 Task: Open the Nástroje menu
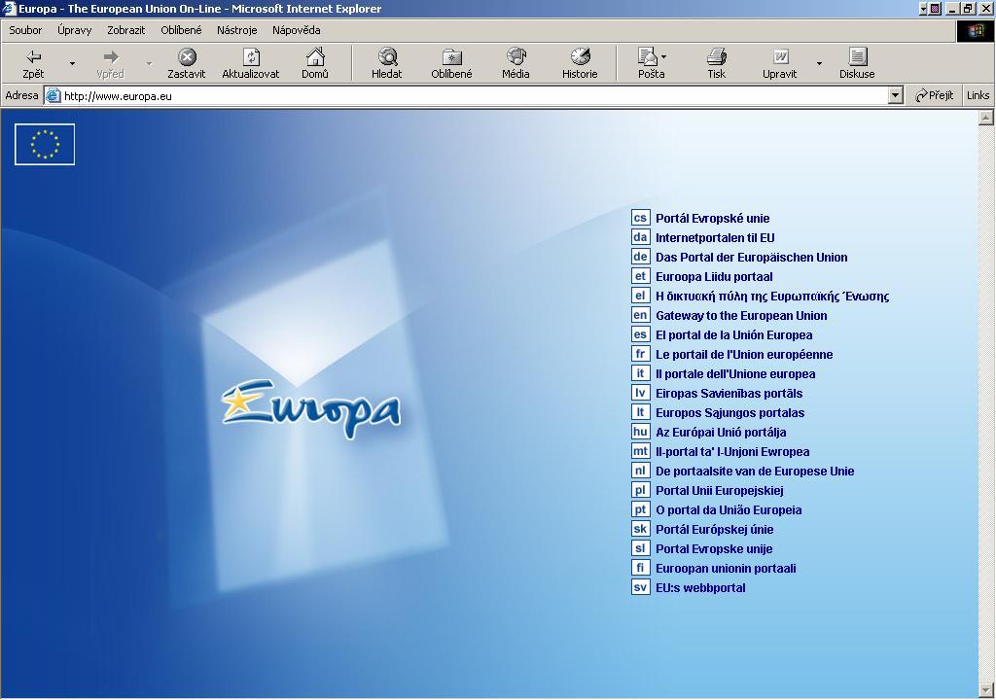pos(237,30)
